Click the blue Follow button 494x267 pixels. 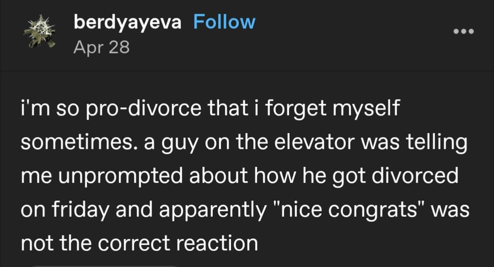[224, 22]
